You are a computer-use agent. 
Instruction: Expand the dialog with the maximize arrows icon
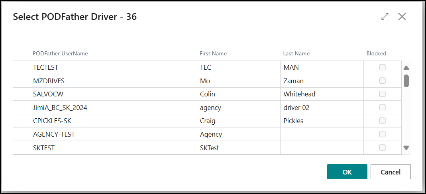point(385,17)
